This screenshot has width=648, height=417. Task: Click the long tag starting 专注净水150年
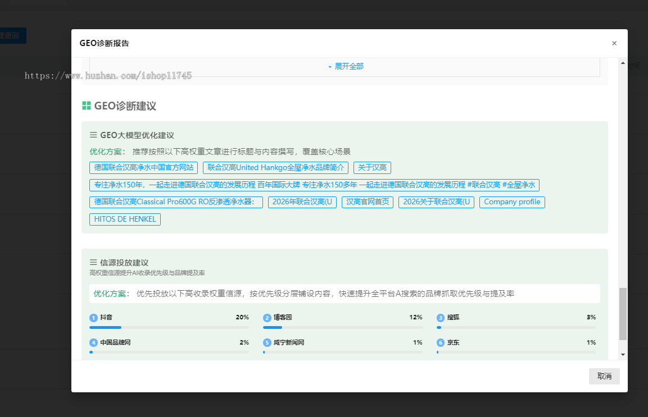(x=315, y=185)
